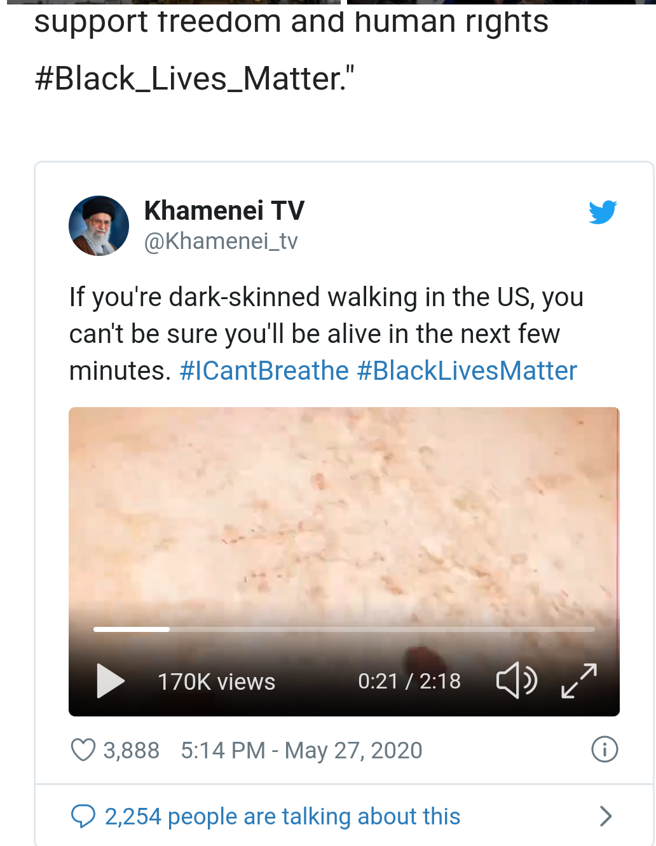
Task: Open the #ICantBreathe hashtag
Action: point(264,371)
